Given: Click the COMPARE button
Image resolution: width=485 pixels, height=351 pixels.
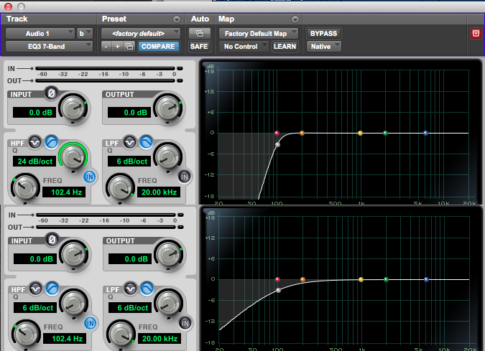Looking at the screenshot, I should click(x=158, y=47).
